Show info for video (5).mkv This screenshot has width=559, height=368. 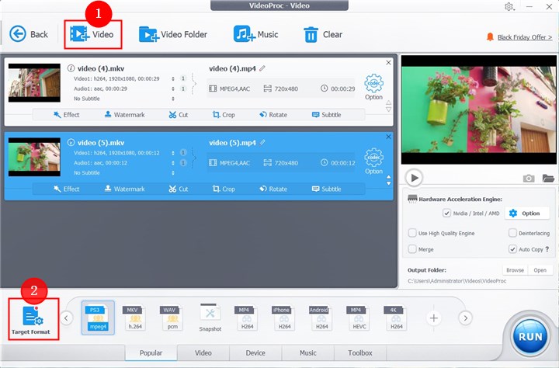click(x=71, y=142)
